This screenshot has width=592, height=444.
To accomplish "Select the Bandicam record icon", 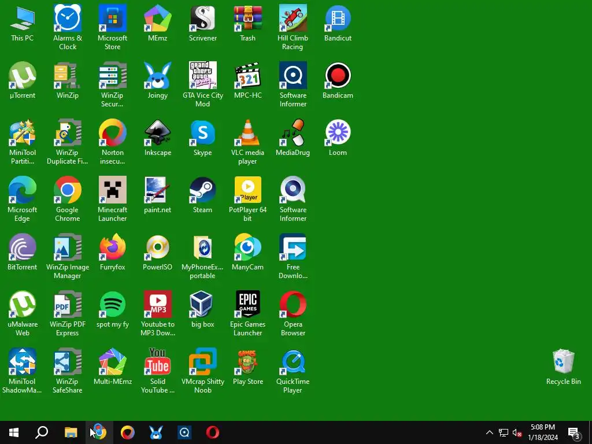I will pos(338,80).
